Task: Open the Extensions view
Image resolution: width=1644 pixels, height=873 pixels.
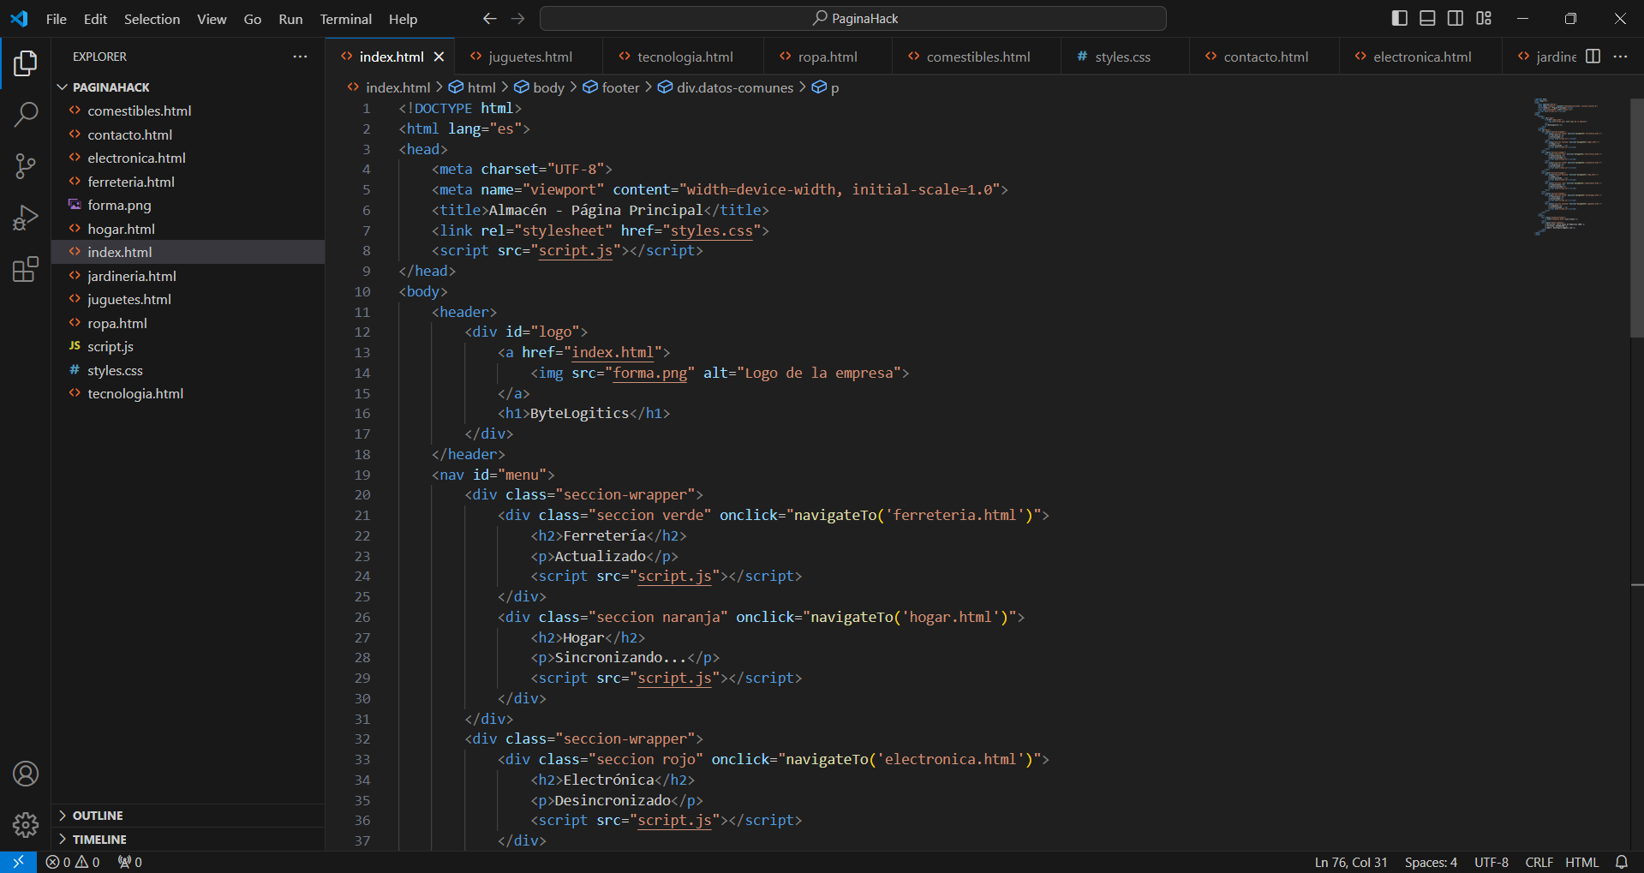Action: coord(26,270)
